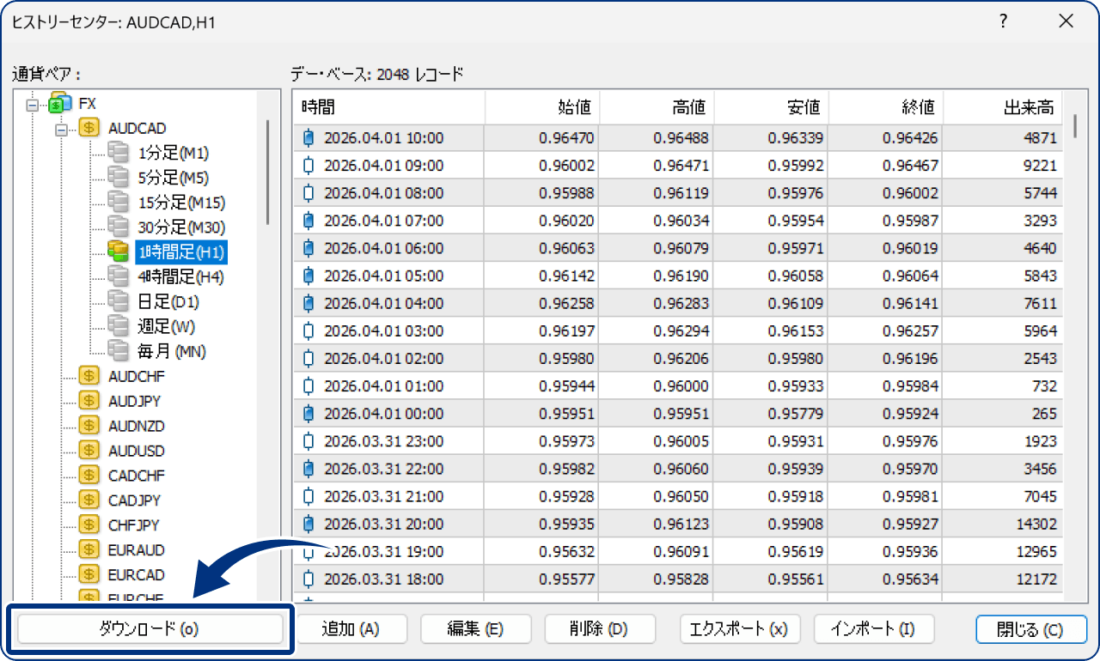
Task: Click the help question mark icon
Action: [1002, 21]
